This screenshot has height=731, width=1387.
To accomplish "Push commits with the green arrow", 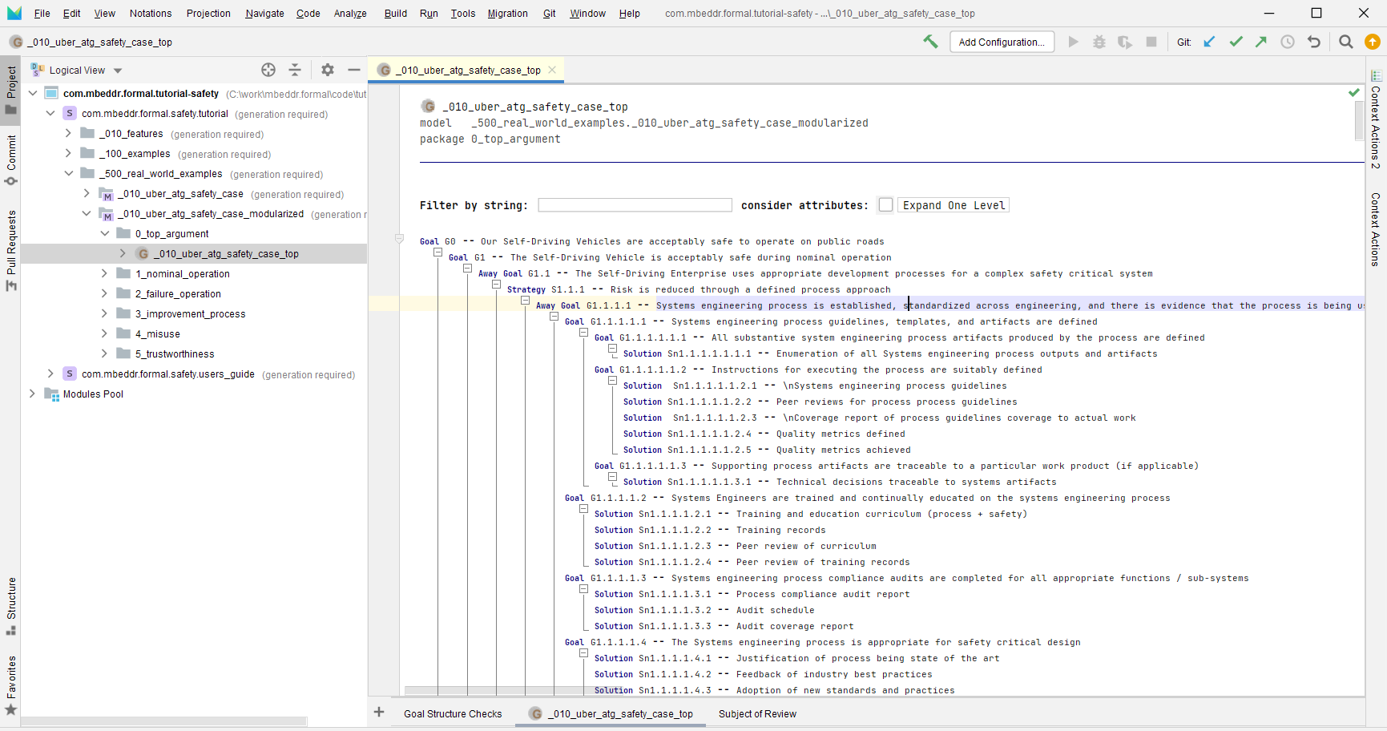I will [x=1260, y=42].
